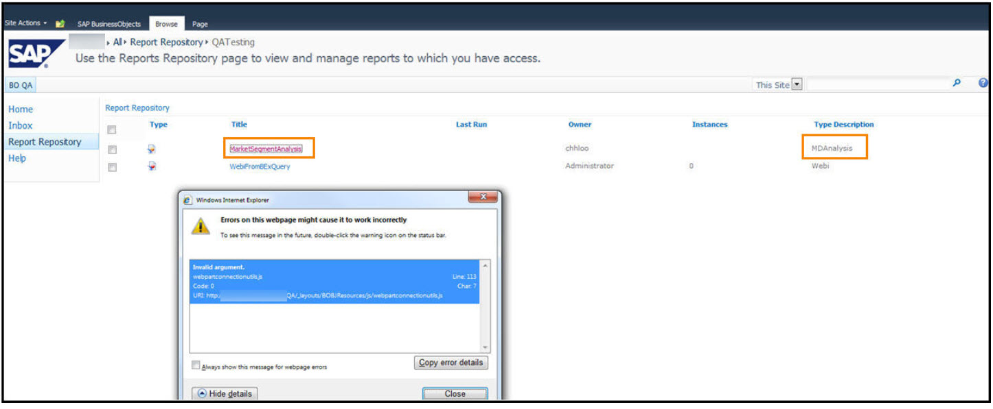Click owner cell 'Administrator'
This screenshot has height=409, width=993.
tap(589, 166)
